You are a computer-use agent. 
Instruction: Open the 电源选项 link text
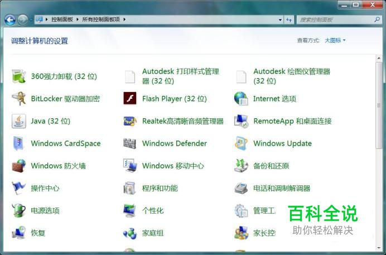click(45, 211)
